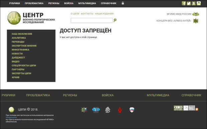Viewport: 207px width, 129px height.
Task: Click the padlock login icon
Action: (123, 3)
